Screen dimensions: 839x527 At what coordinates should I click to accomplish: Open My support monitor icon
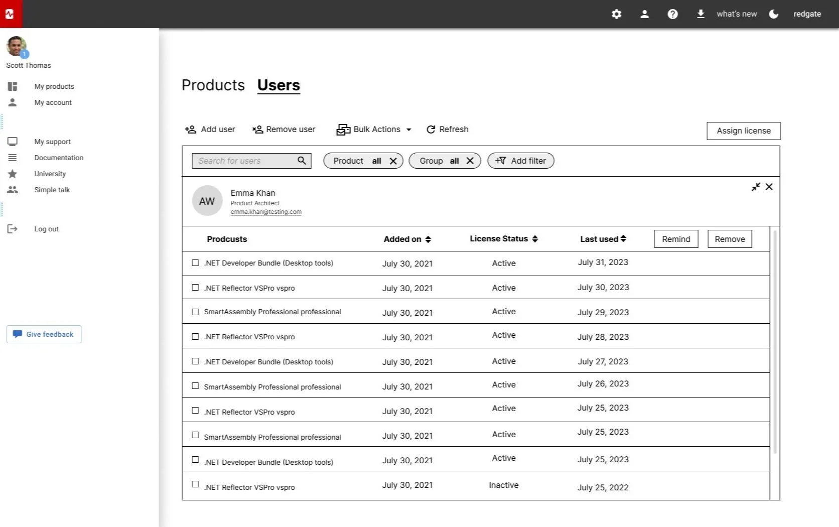point(13,142)
